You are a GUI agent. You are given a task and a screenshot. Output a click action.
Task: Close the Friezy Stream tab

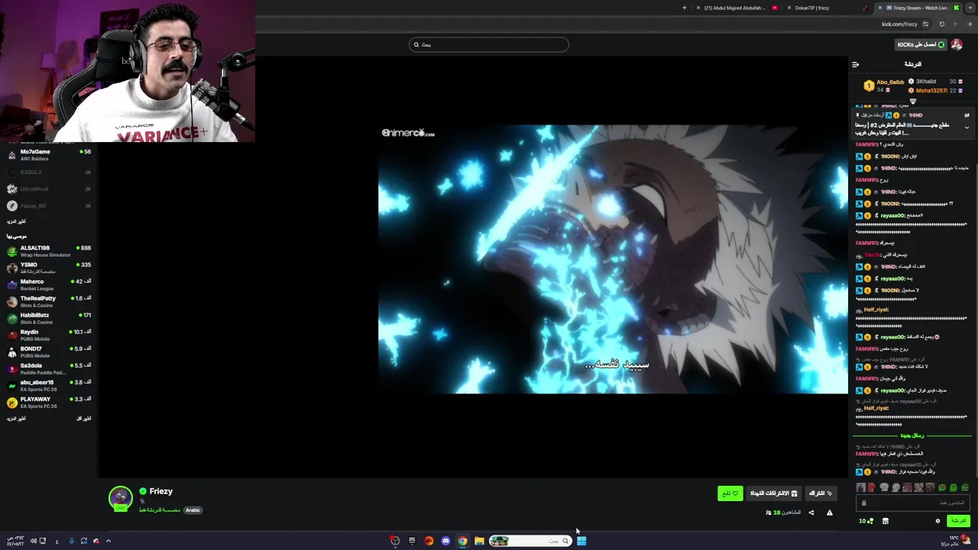tap(880, 8)
